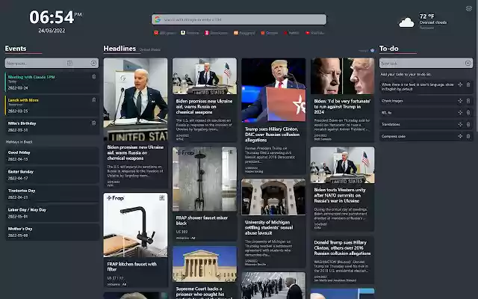Image resolution: width=478 pixels, height=299 pixels.
Task: Select the Tiradentes Day holiday entry
Action: tap(52, 194)
